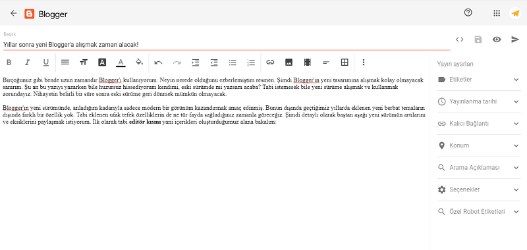The image size is (527, 250).
Task: Click the location pin icon beside Konum
Action: point(441,145)
